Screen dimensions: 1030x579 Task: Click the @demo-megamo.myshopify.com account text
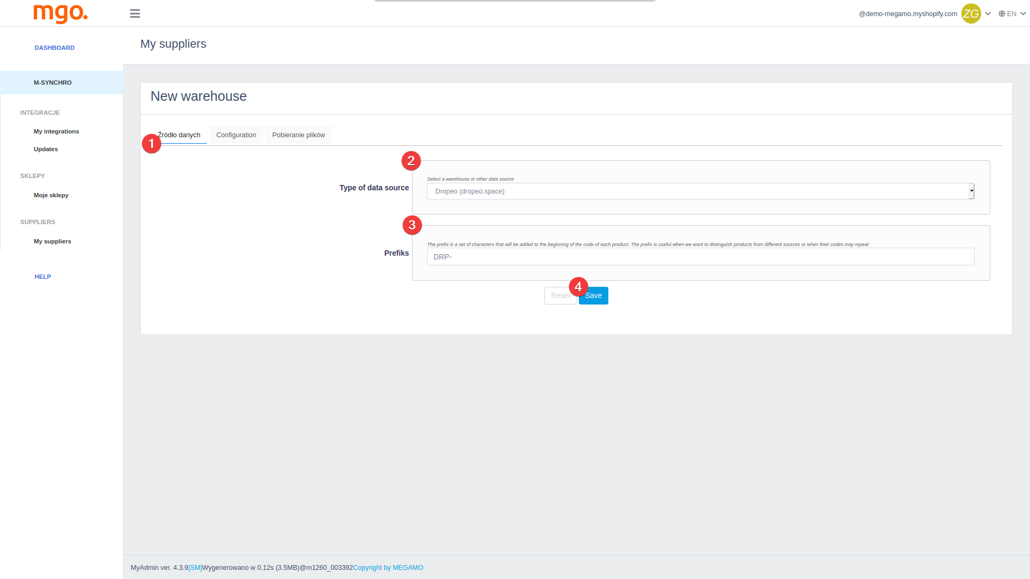pyautogui.click(x=908, y=14)
